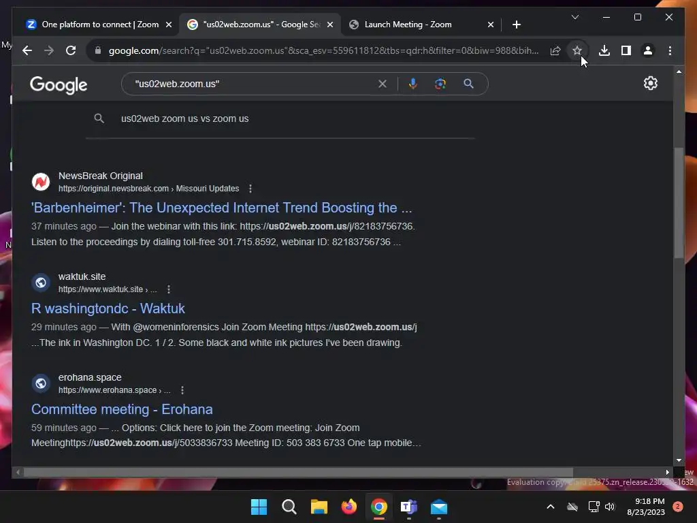Open the Chrome three-dot menu
Viewport: 697px width, 523px height.
pos(670,50)
